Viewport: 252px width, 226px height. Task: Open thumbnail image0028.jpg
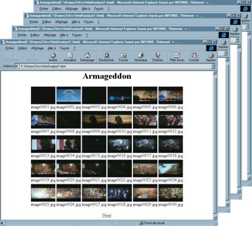click(120, 193)
